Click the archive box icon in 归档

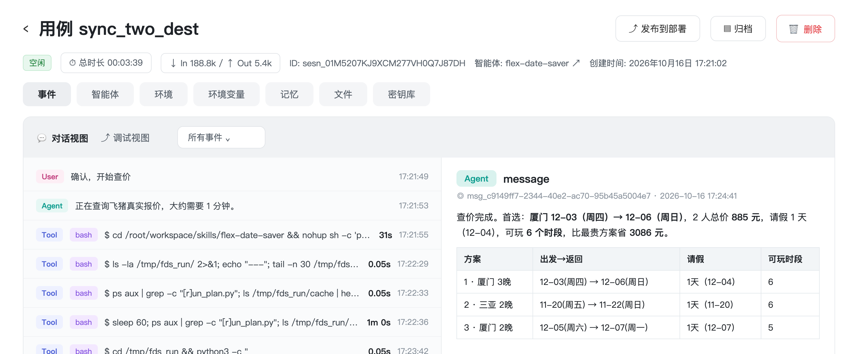pyautogui.click(x=727, y=29)
